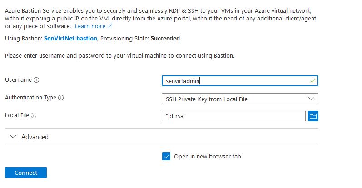Click the Local File box showing id_rsa
The width and height of the screenshot is (362, 188).
coord(233,116)
